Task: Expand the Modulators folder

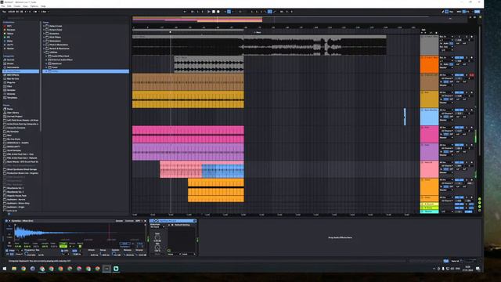Action: (x=44, y=41)
